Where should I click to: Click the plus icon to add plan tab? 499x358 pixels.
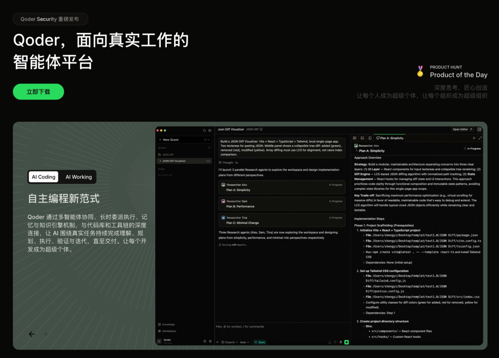(474, 138)
